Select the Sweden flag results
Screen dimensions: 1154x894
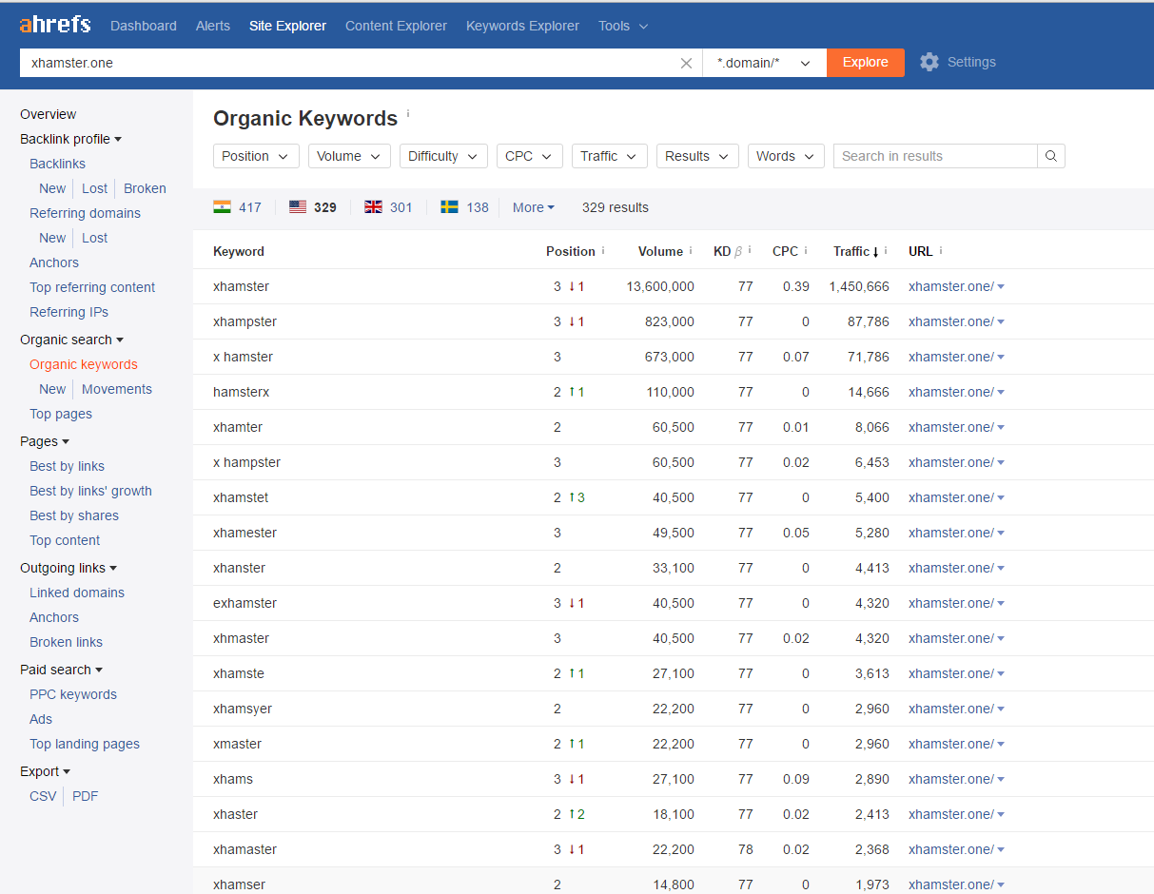[x=464, y=207]
